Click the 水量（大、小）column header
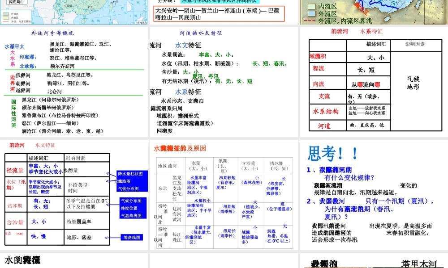 point(198,166)
